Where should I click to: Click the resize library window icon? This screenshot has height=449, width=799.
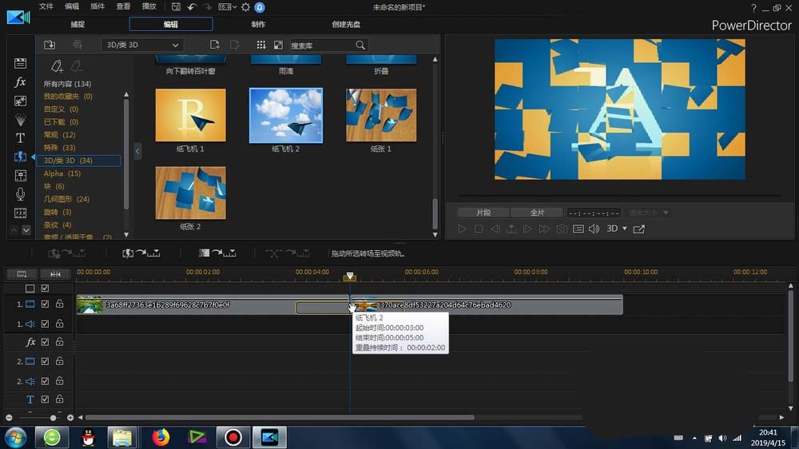[278, 45]
